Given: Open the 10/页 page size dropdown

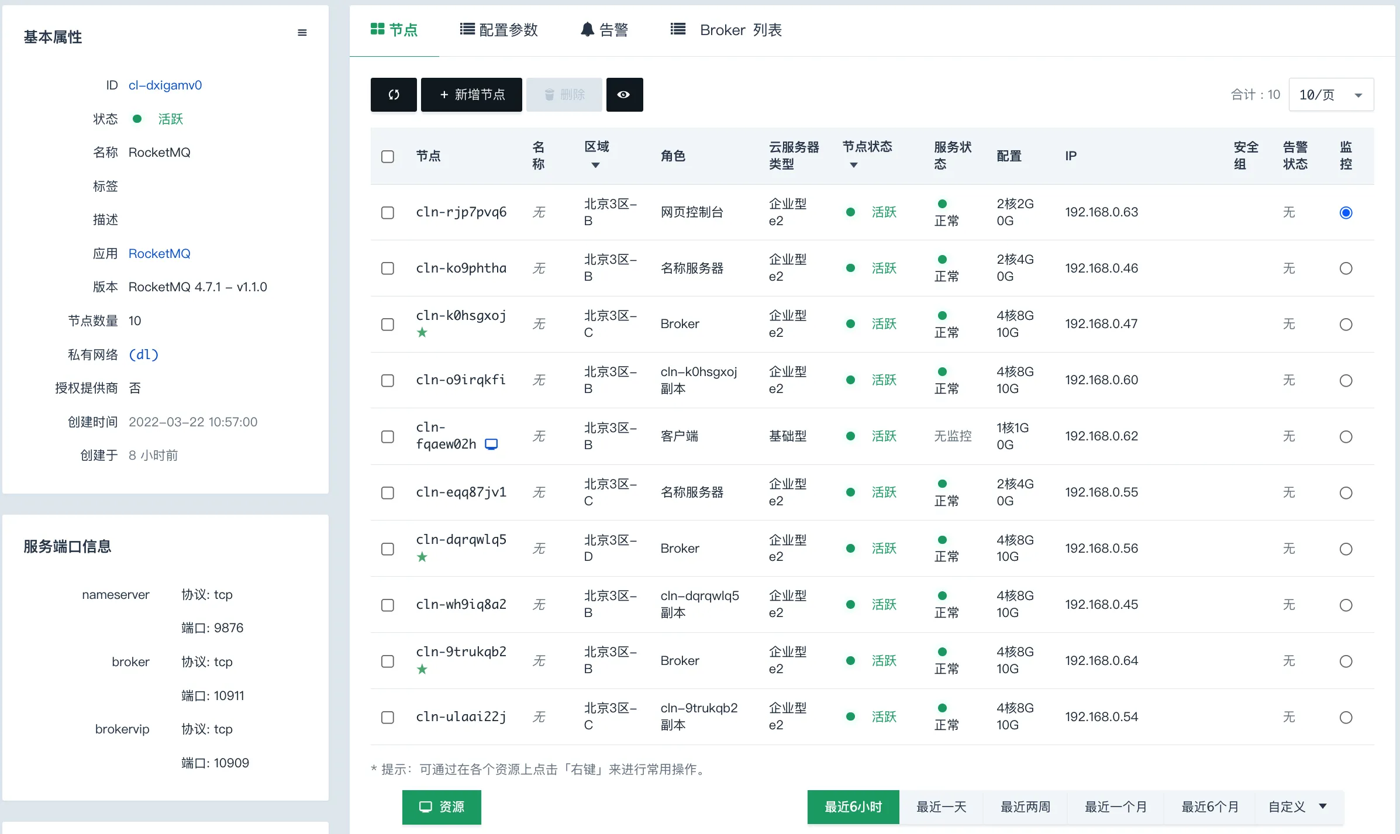Looking at the screenshot, I should pos(1331,94).
